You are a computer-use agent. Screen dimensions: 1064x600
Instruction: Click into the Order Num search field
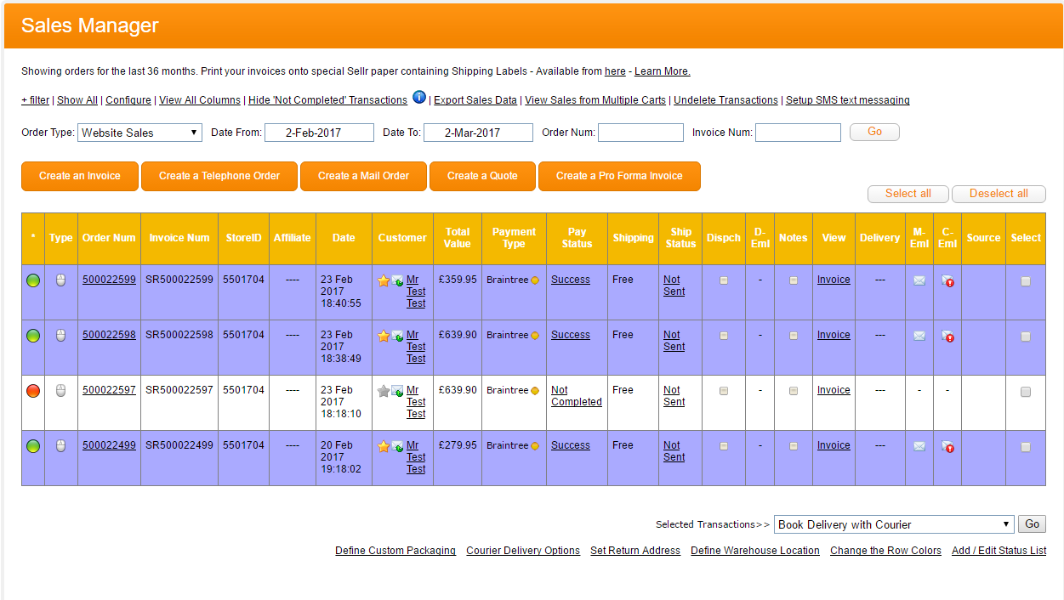(x=640, y=133)
